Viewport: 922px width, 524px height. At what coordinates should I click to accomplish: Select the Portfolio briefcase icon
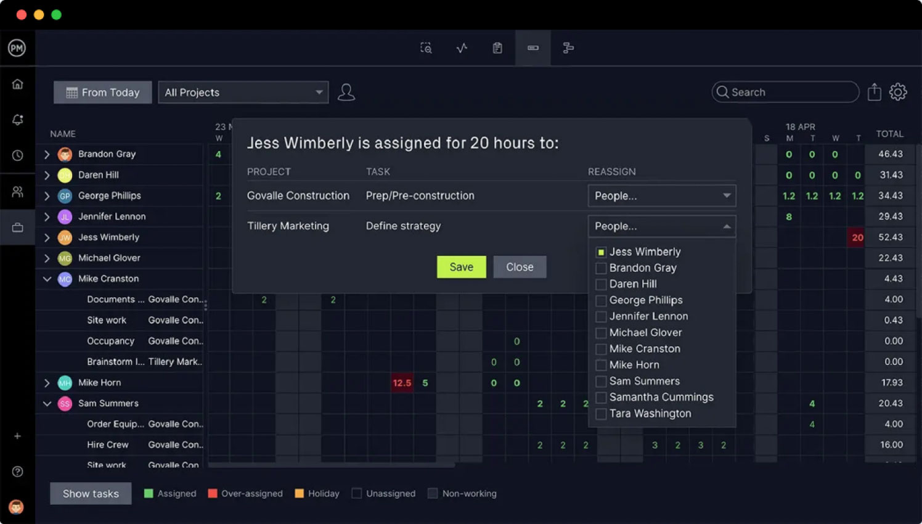pyautogui.click(x=18, y=227)
